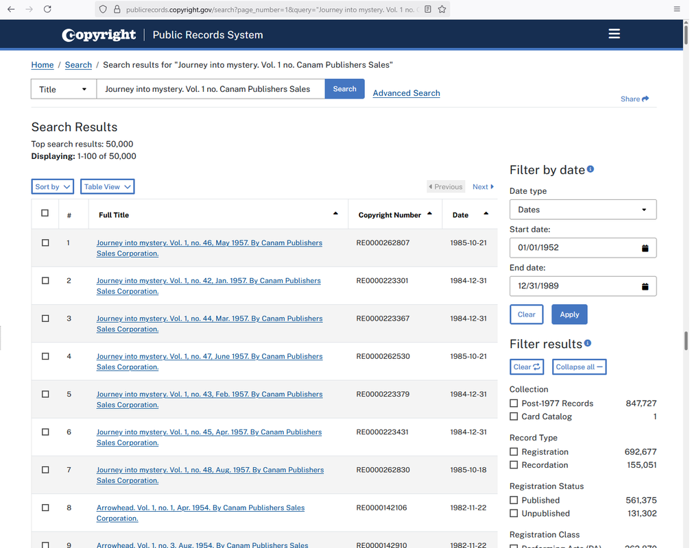Share these search results
This screenshot has width=690, height=548.
click(634, 99)
